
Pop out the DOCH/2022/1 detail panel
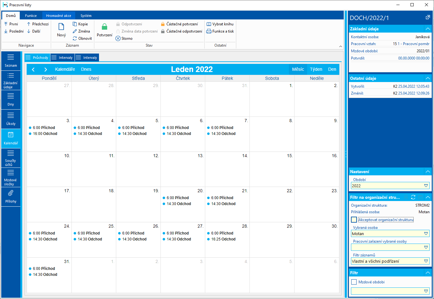[x=428, y=18]
